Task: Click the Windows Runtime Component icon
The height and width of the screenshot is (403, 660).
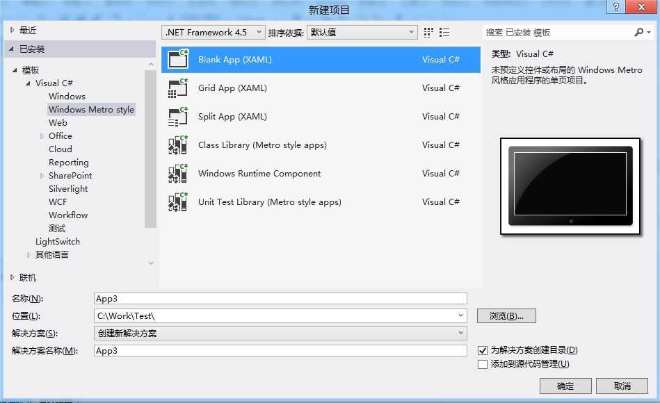Action: (177, 173)
